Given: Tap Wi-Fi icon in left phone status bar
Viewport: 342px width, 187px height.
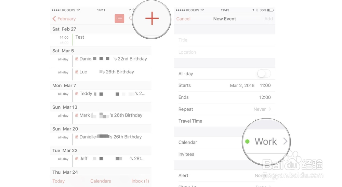Looking at the screenshot, I should [78, 10].
